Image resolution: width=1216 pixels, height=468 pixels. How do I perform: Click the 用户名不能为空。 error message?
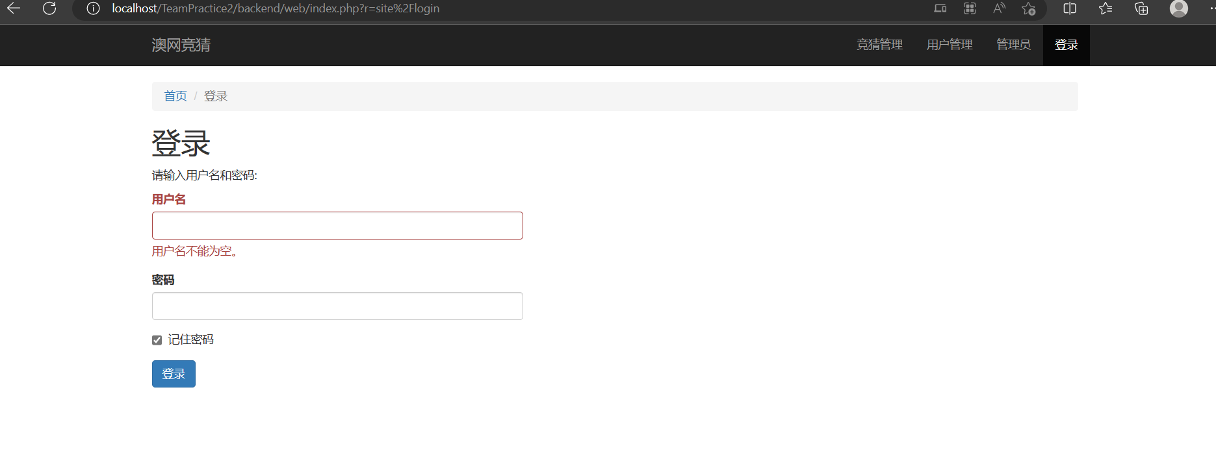click(x=195, y=251)
